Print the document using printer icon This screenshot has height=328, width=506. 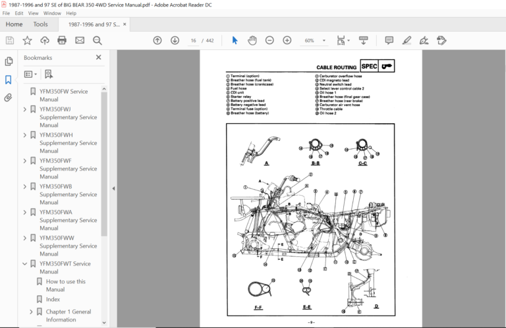(x=62, y=40)
